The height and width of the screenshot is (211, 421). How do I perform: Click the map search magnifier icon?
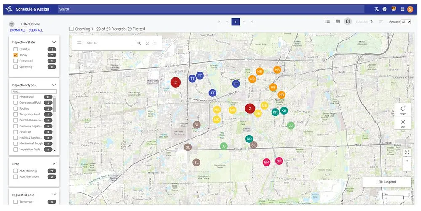[139, 43]
